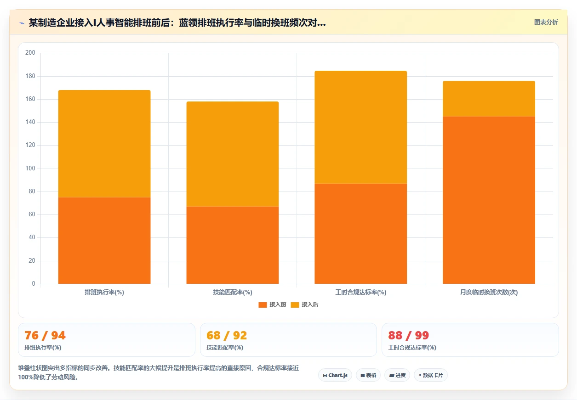Click the 接入前 segment of 排班执行率 bar

[104, 241]
